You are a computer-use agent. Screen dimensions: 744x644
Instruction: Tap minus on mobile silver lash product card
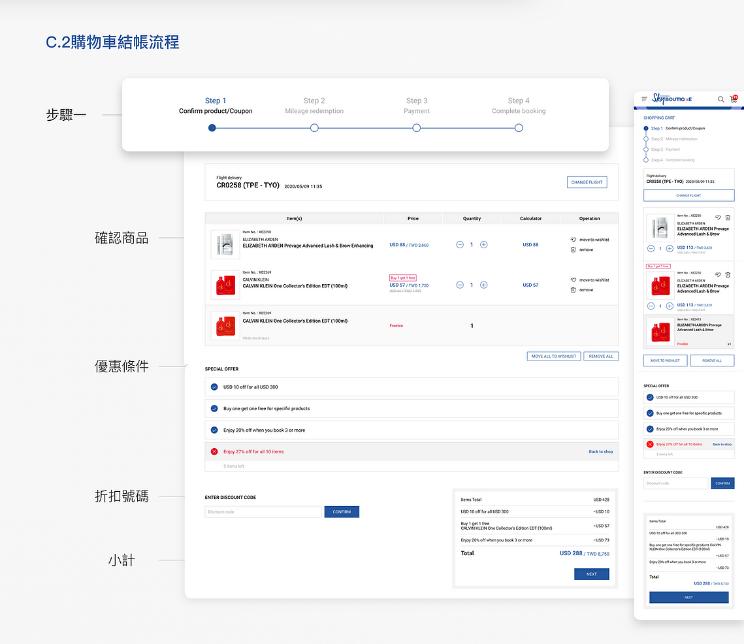[x=651, y=249]
